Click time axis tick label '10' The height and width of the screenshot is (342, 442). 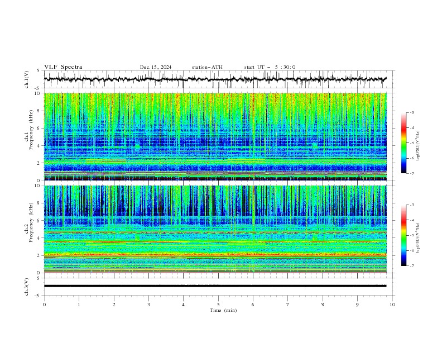click(392, 305)
